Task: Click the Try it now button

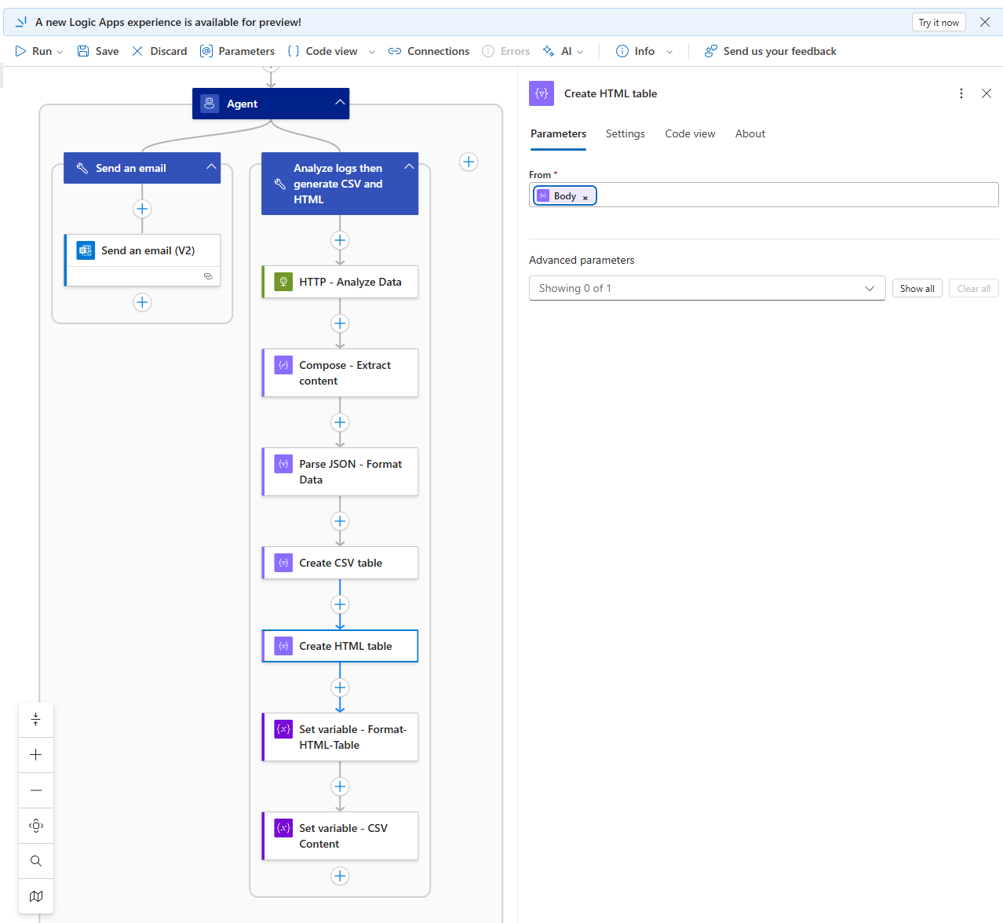Action: coord(938,23)
